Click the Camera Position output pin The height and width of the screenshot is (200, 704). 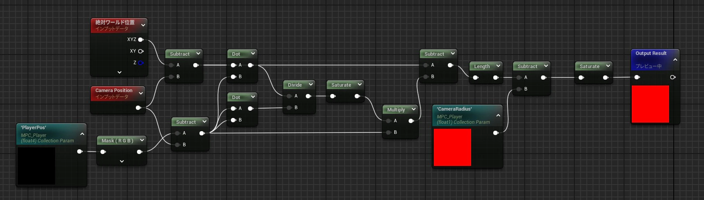click(139, 108)
